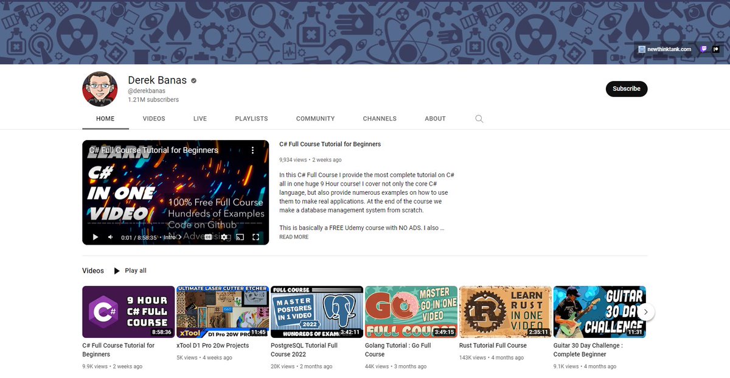Click the globe icon next to newthinktank.com
The height and width of the screenshot is (378, 730).
click(642, 49)
